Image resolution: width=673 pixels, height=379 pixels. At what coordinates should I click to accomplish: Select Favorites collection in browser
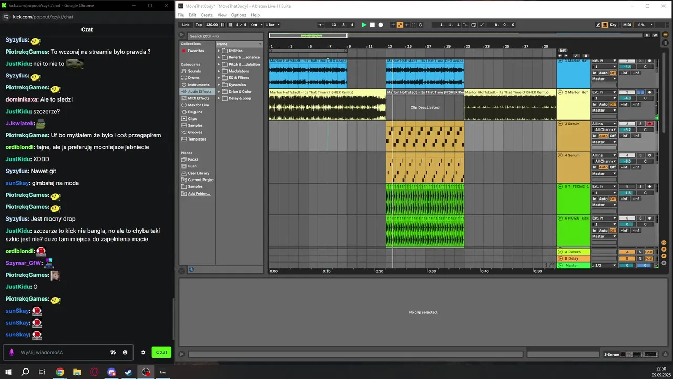pos(196,51)
